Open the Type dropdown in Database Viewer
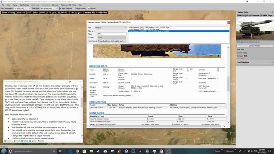The image size is (274, 154). [110, 28]
